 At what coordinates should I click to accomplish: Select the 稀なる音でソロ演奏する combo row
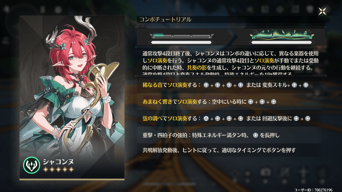pos(231,85)
